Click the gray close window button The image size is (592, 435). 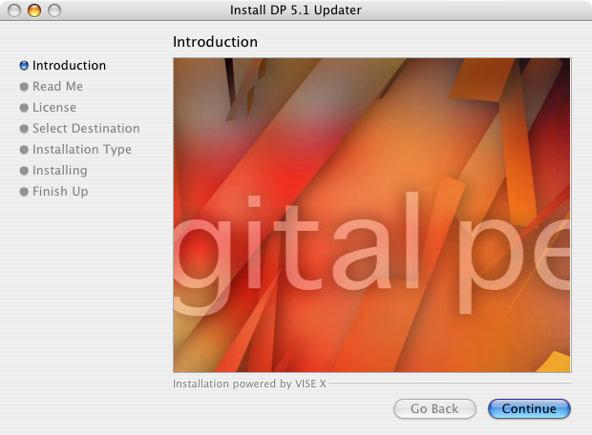pyautogui.click(x=14, y=10)
